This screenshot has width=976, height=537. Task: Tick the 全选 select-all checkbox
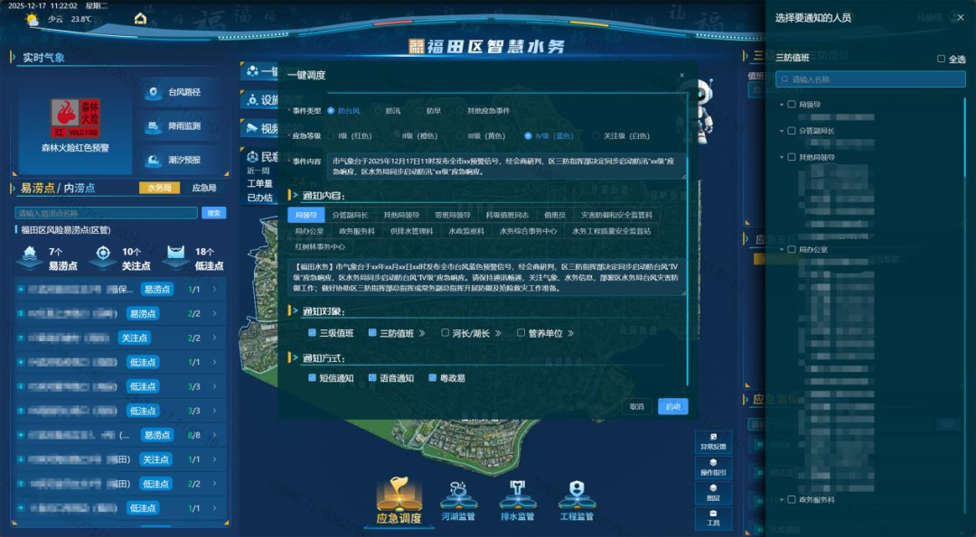[x=941, y=59]
